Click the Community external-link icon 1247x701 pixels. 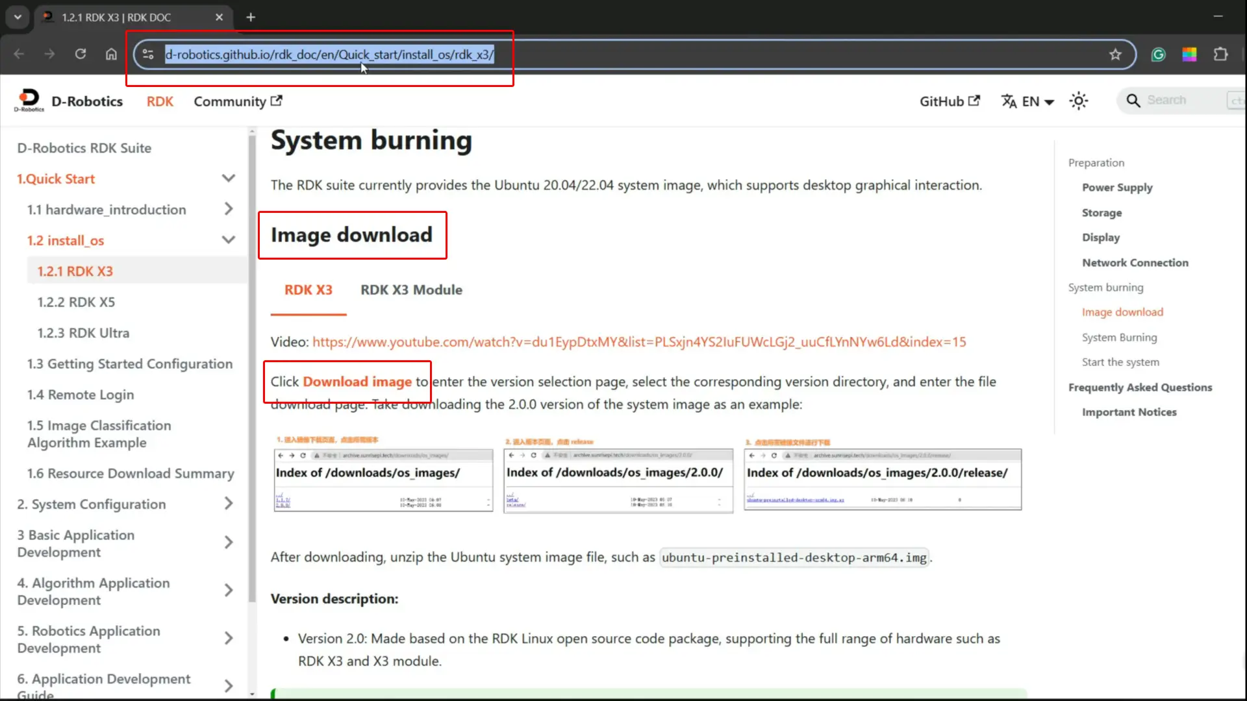pos(277,101)
